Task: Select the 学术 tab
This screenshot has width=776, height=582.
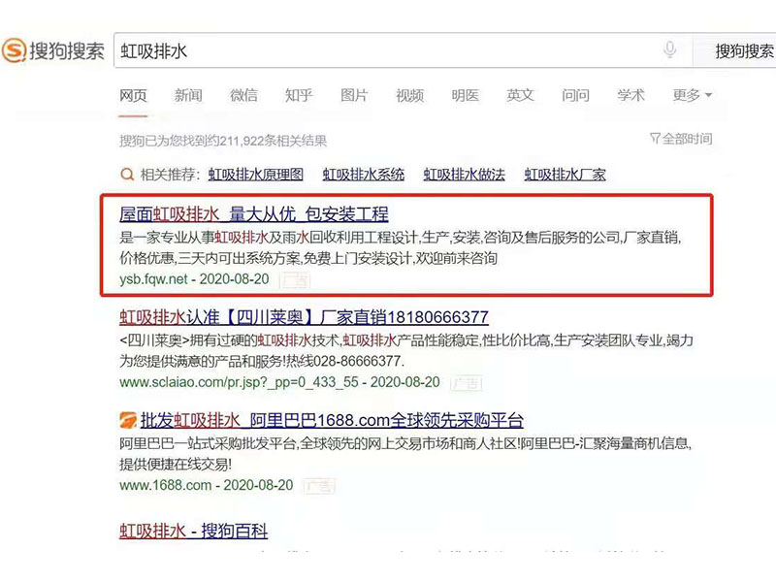Action: [631, 95]
